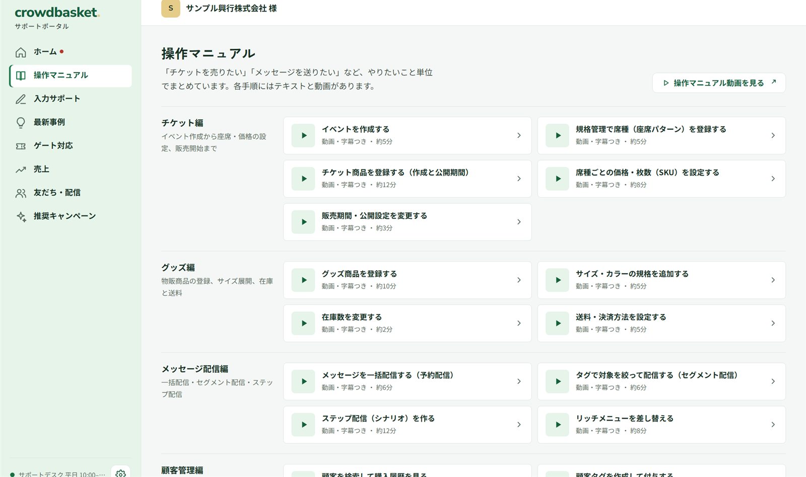Play the 販売期間・公開設定を変更する video icon
Screen dimensions: 806x477
pos(303,222)
